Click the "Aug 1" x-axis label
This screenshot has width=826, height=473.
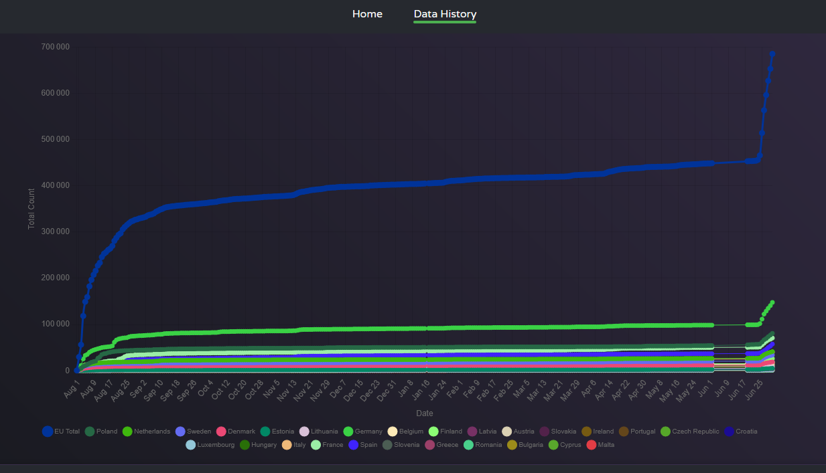pyautogui.click(x=72, y=389)
